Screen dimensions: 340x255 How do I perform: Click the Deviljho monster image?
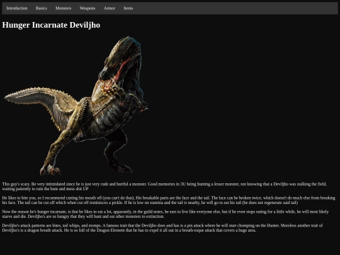(76, 106)
